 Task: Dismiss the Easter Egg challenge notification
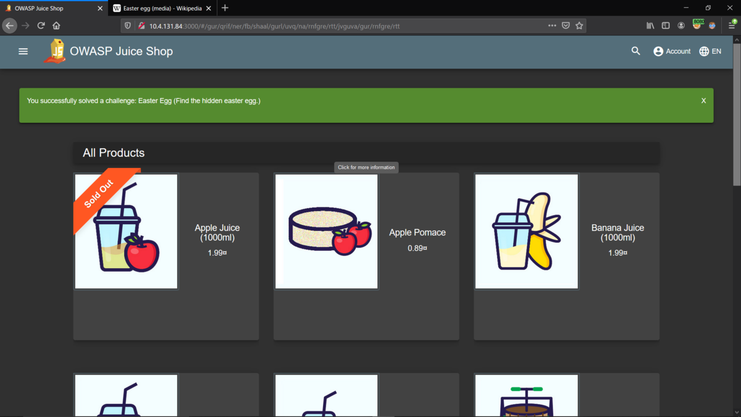703,101
